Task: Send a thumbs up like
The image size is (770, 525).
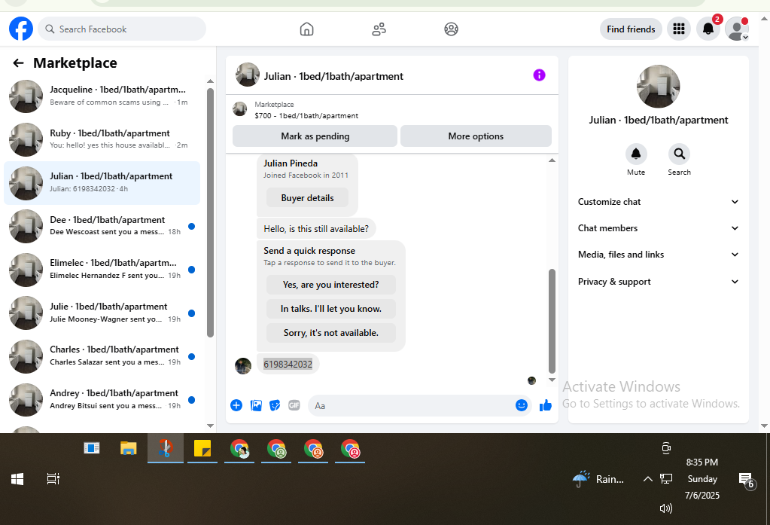Action: [x=546, y=405]
